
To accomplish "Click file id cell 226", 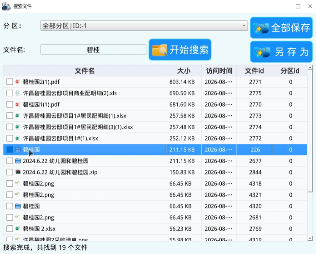I will (x=255, y=150).
